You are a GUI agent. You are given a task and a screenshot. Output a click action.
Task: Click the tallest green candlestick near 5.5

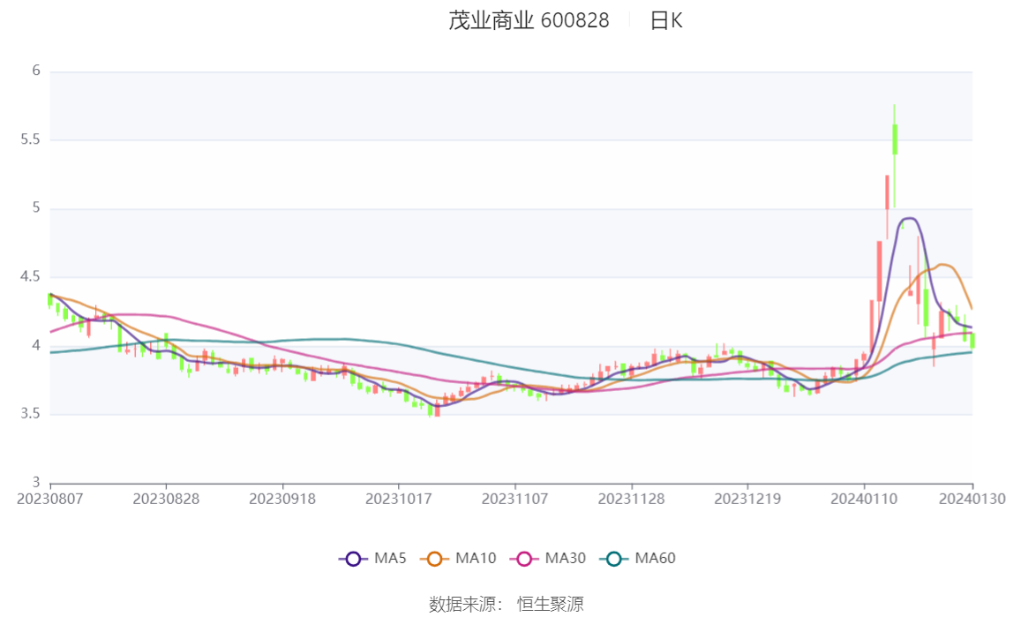tap(895, 139)
